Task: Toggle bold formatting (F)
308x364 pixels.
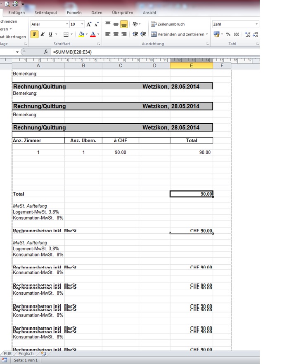Action: pos(34,34)
